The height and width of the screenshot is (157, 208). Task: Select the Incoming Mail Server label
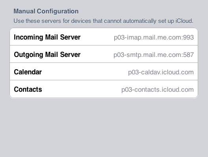[x=47, y=37]
